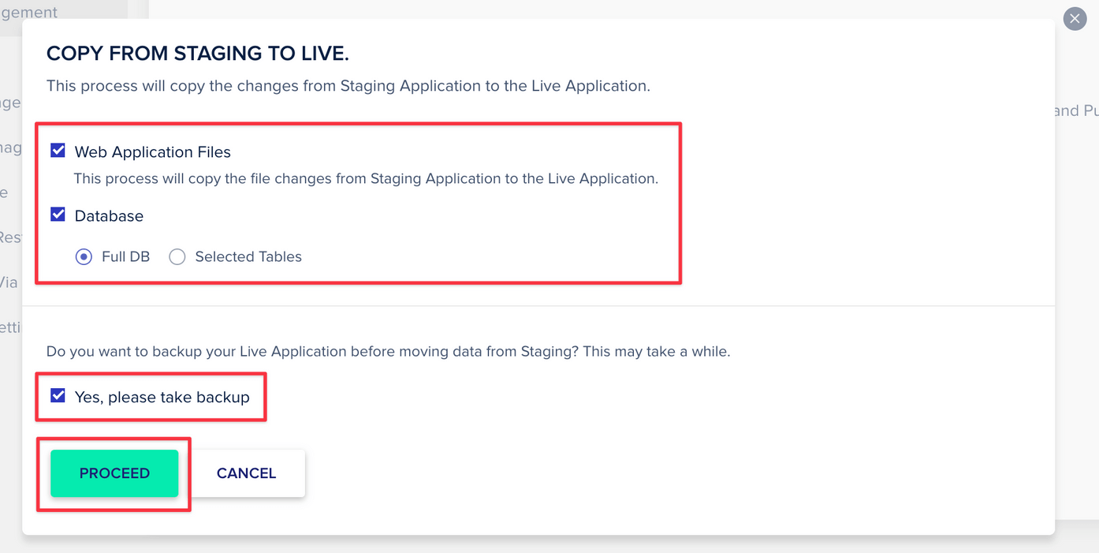
Task: Disable the 'Yes, please take backup' checkbox
Action: point(58,396)
